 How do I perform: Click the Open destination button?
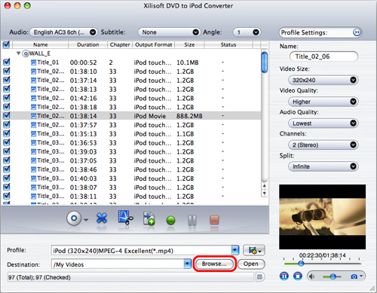pos(251,264)
